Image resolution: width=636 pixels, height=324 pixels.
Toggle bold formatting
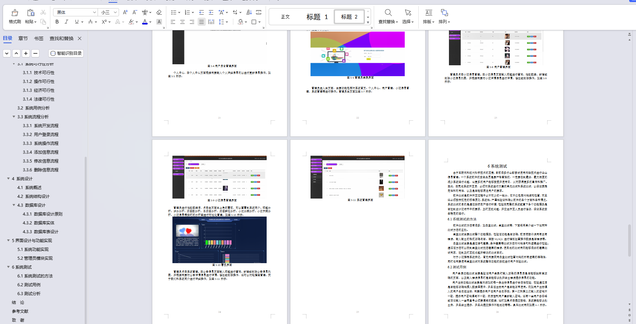[x=57, y=22]
